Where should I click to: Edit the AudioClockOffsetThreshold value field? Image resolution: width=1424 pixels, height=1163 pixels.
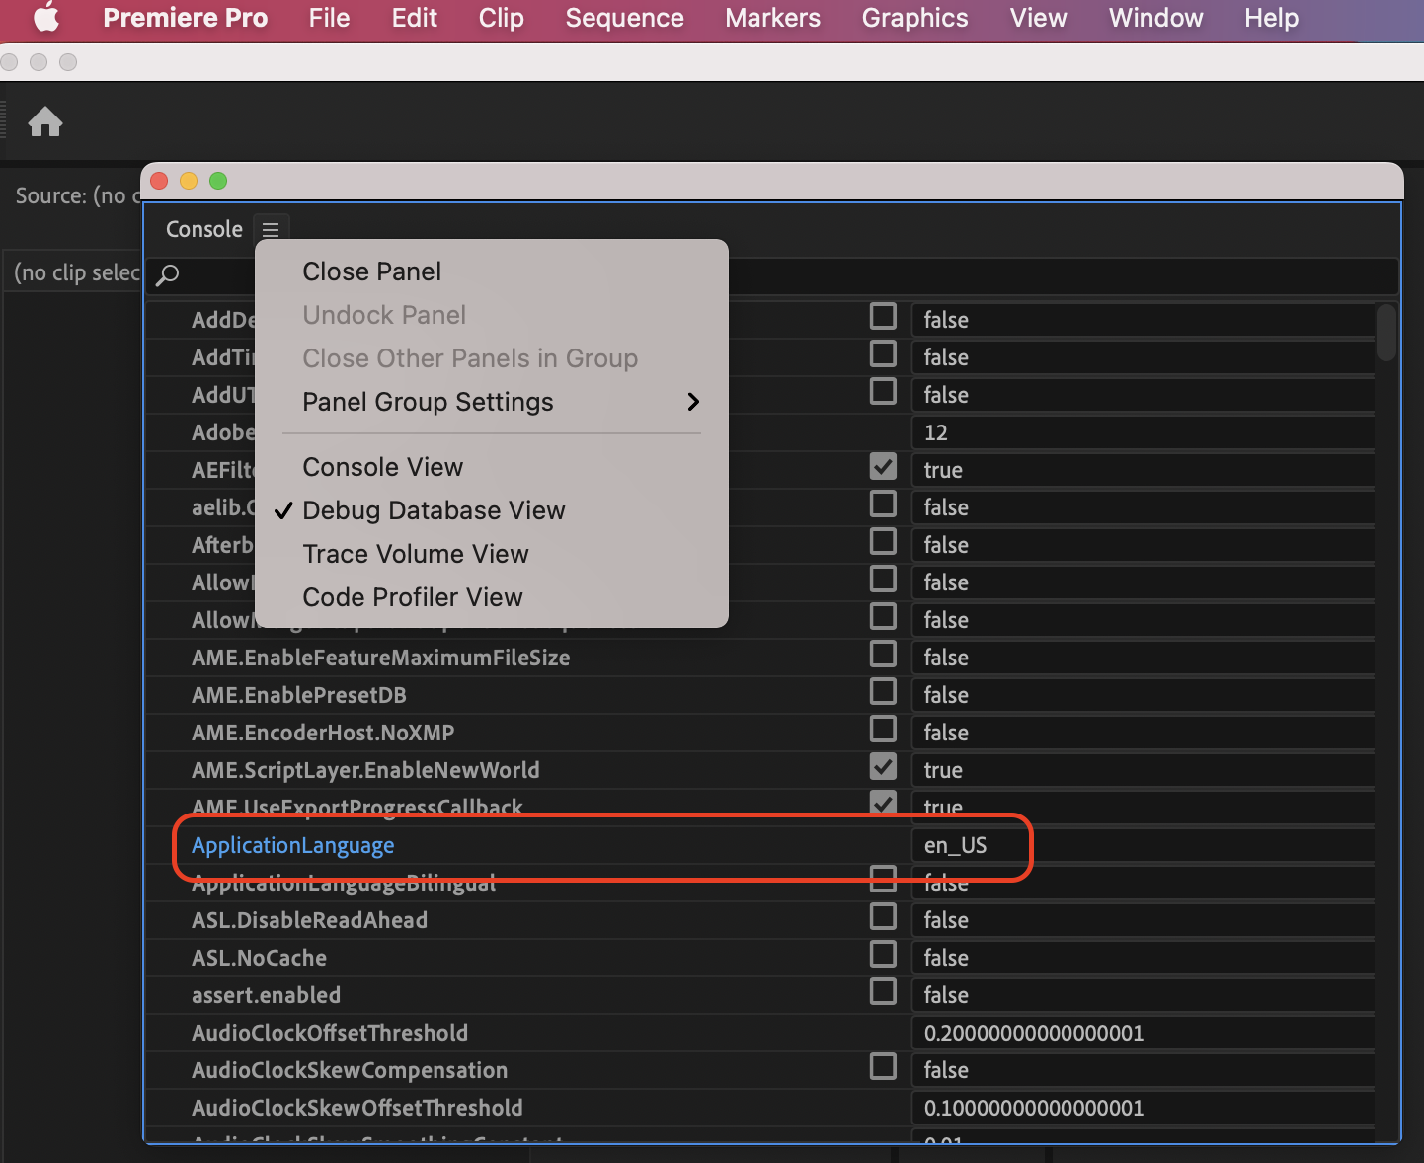click(1143, 1033)
